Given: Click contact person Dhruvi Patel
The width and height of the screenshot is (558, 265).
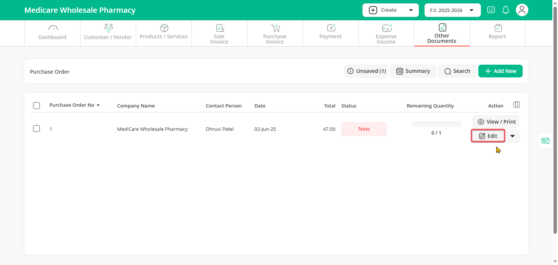Looking at the screenshot, I should 220,129.
